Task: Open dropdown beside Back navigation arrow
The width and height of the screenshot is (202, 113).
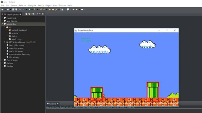Action: pyautogui.click(x=79, y=9)
